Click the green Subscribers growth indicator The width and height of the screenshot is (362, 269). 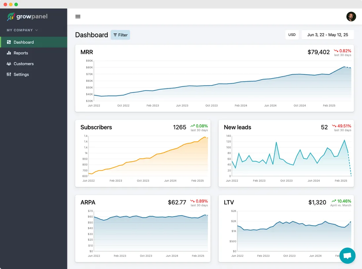click(199, 126)
